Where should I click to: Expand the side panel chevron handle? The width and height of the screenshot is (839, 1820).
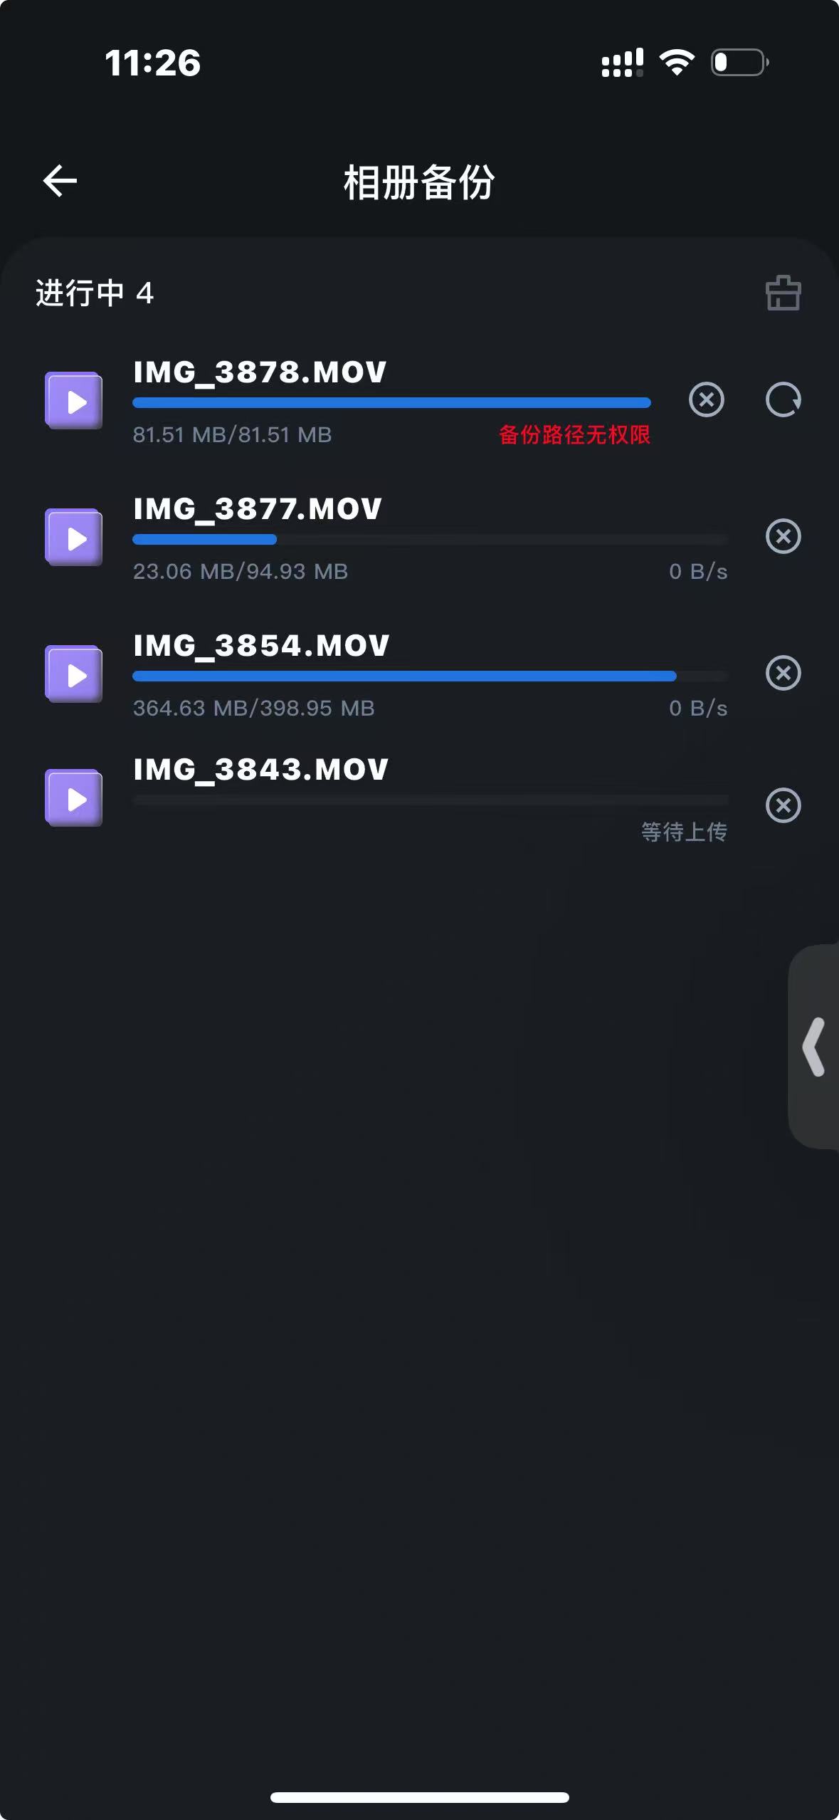(x=813, y=1046)
